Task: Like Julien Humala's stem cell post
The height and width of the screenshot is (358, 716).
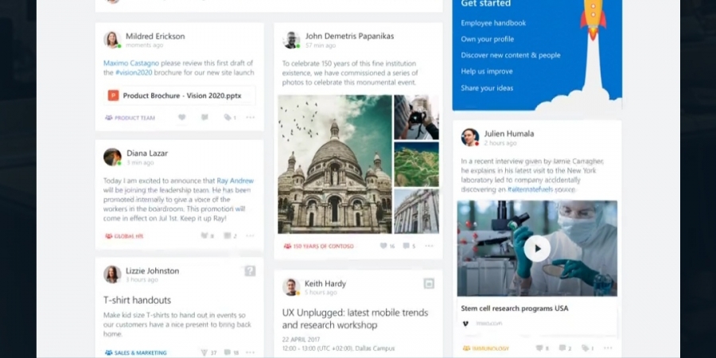Action: click(x=540, y=348)
